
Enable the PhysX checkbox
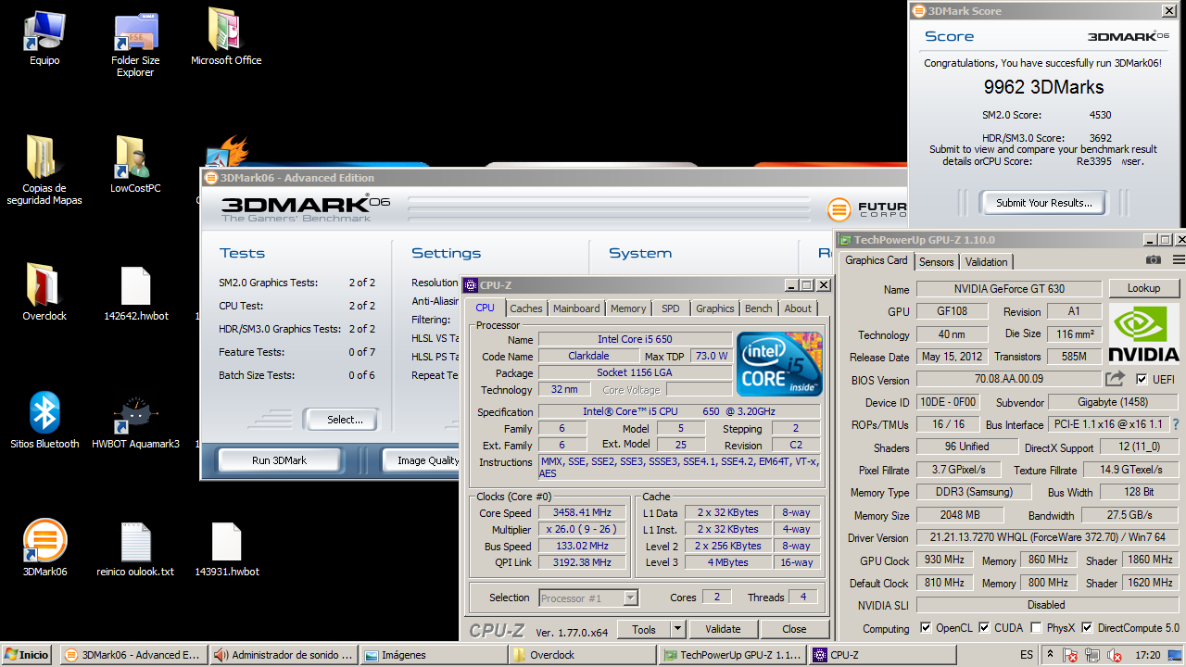[1036, 628]
